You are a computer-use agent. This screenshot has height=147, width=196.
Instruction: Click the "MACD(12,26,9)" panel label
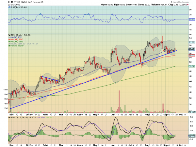click(19, 118)
